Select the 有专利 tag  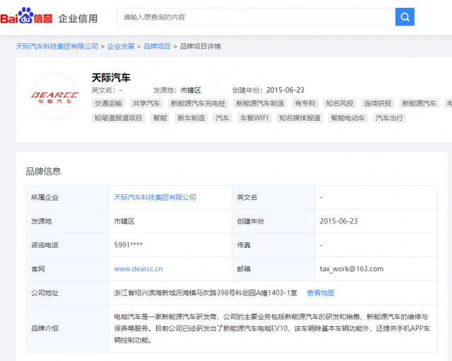click(305, 103)
